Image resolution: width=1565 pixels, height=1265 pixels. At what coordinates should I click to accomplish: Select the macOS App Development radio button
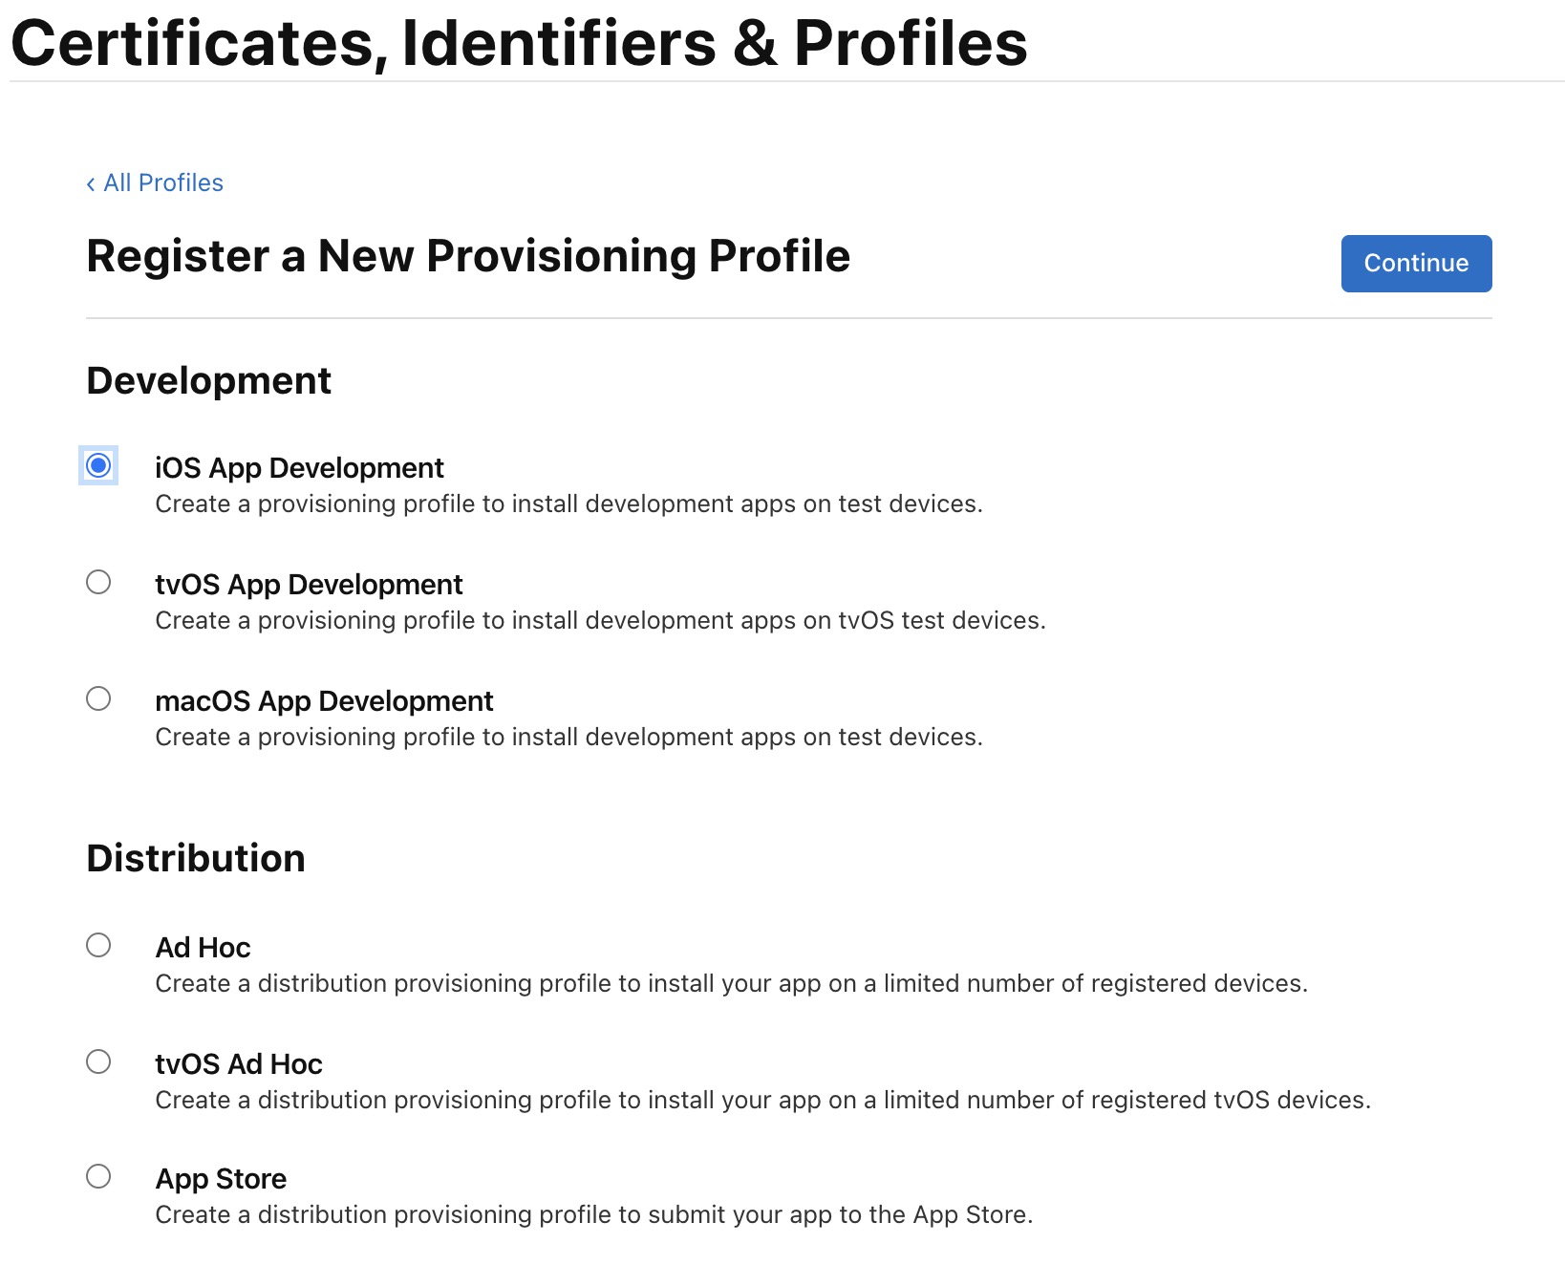[x=98, y=698]
